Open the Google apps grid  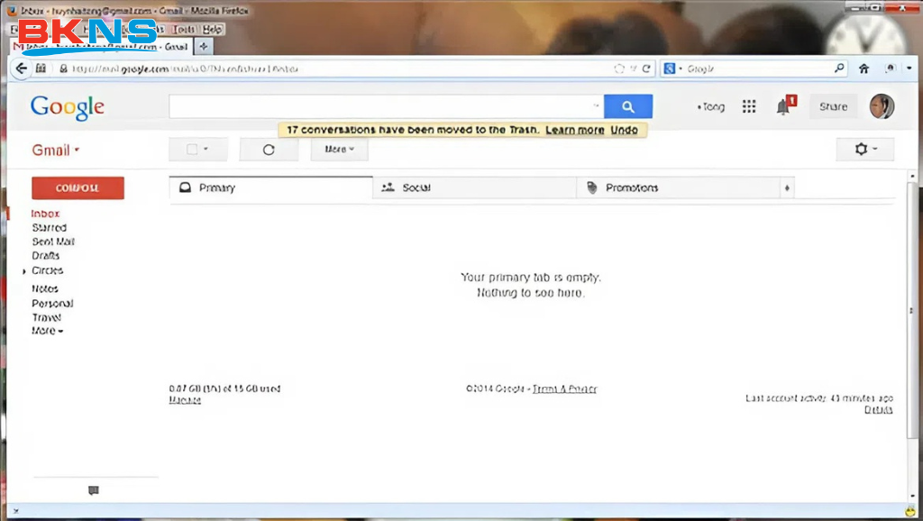[x=748, y=106]
